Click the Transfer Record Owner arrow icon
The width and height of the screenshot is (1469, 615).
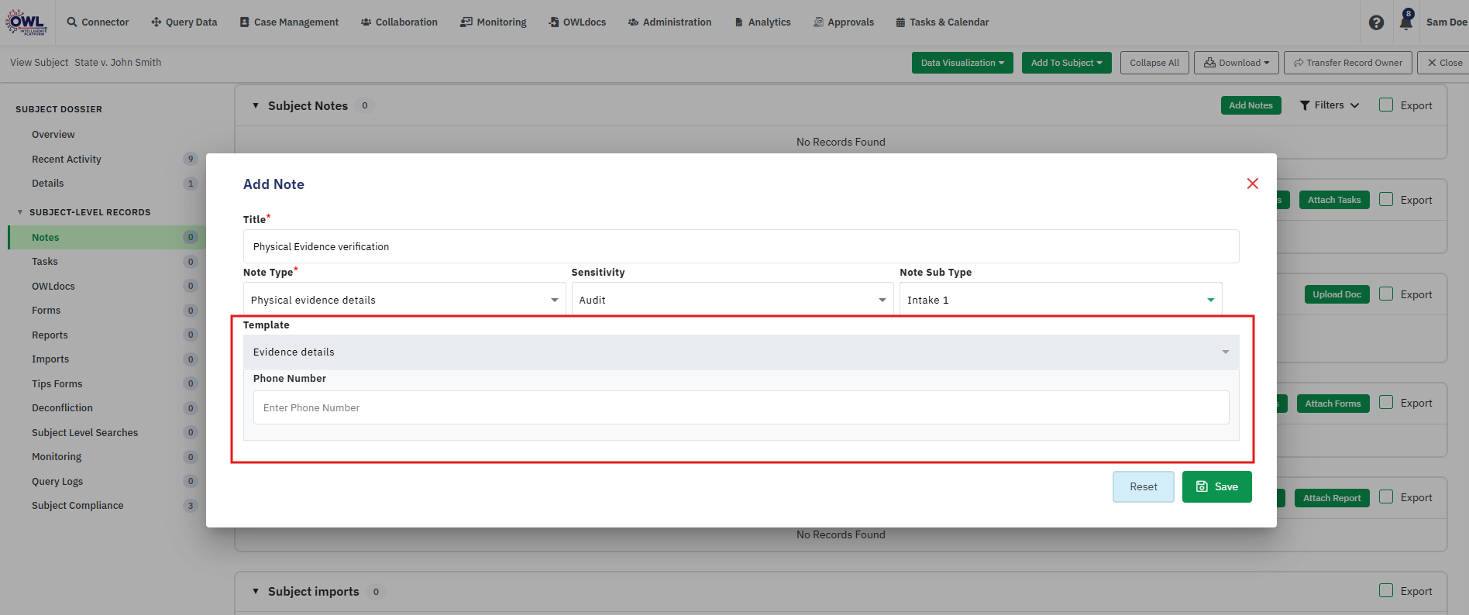(x=1299, y=63)
